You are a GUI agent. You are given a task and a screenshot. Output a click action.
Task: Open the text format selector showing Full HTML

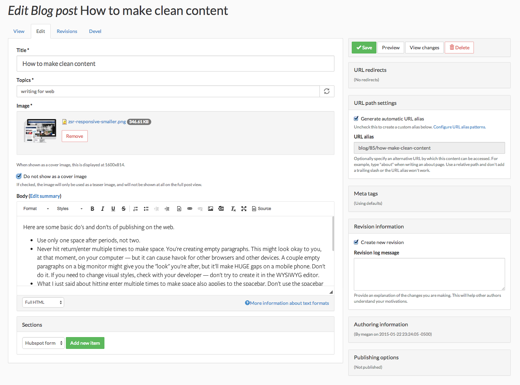pos(43,302)
